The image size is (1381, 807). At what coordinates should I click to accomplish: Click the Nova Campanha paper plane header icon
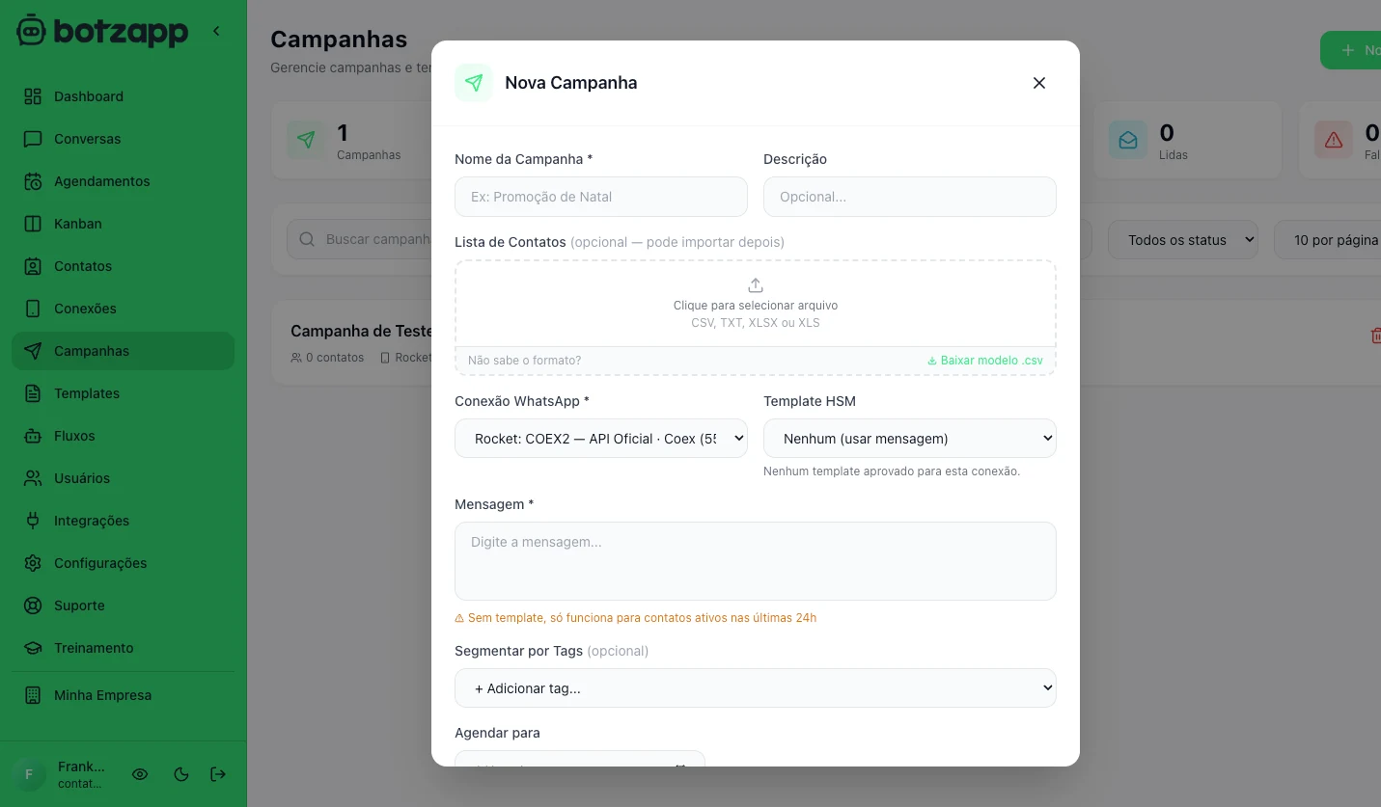click(x=474, y=83)
